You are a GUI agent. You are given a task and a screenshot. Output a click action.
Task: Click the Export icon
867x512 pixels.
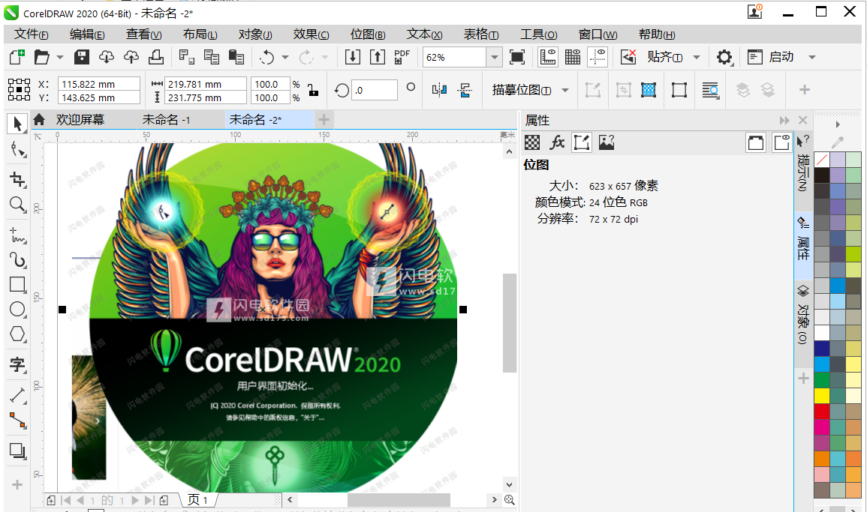pyautogui.click(x=378, y=57)
